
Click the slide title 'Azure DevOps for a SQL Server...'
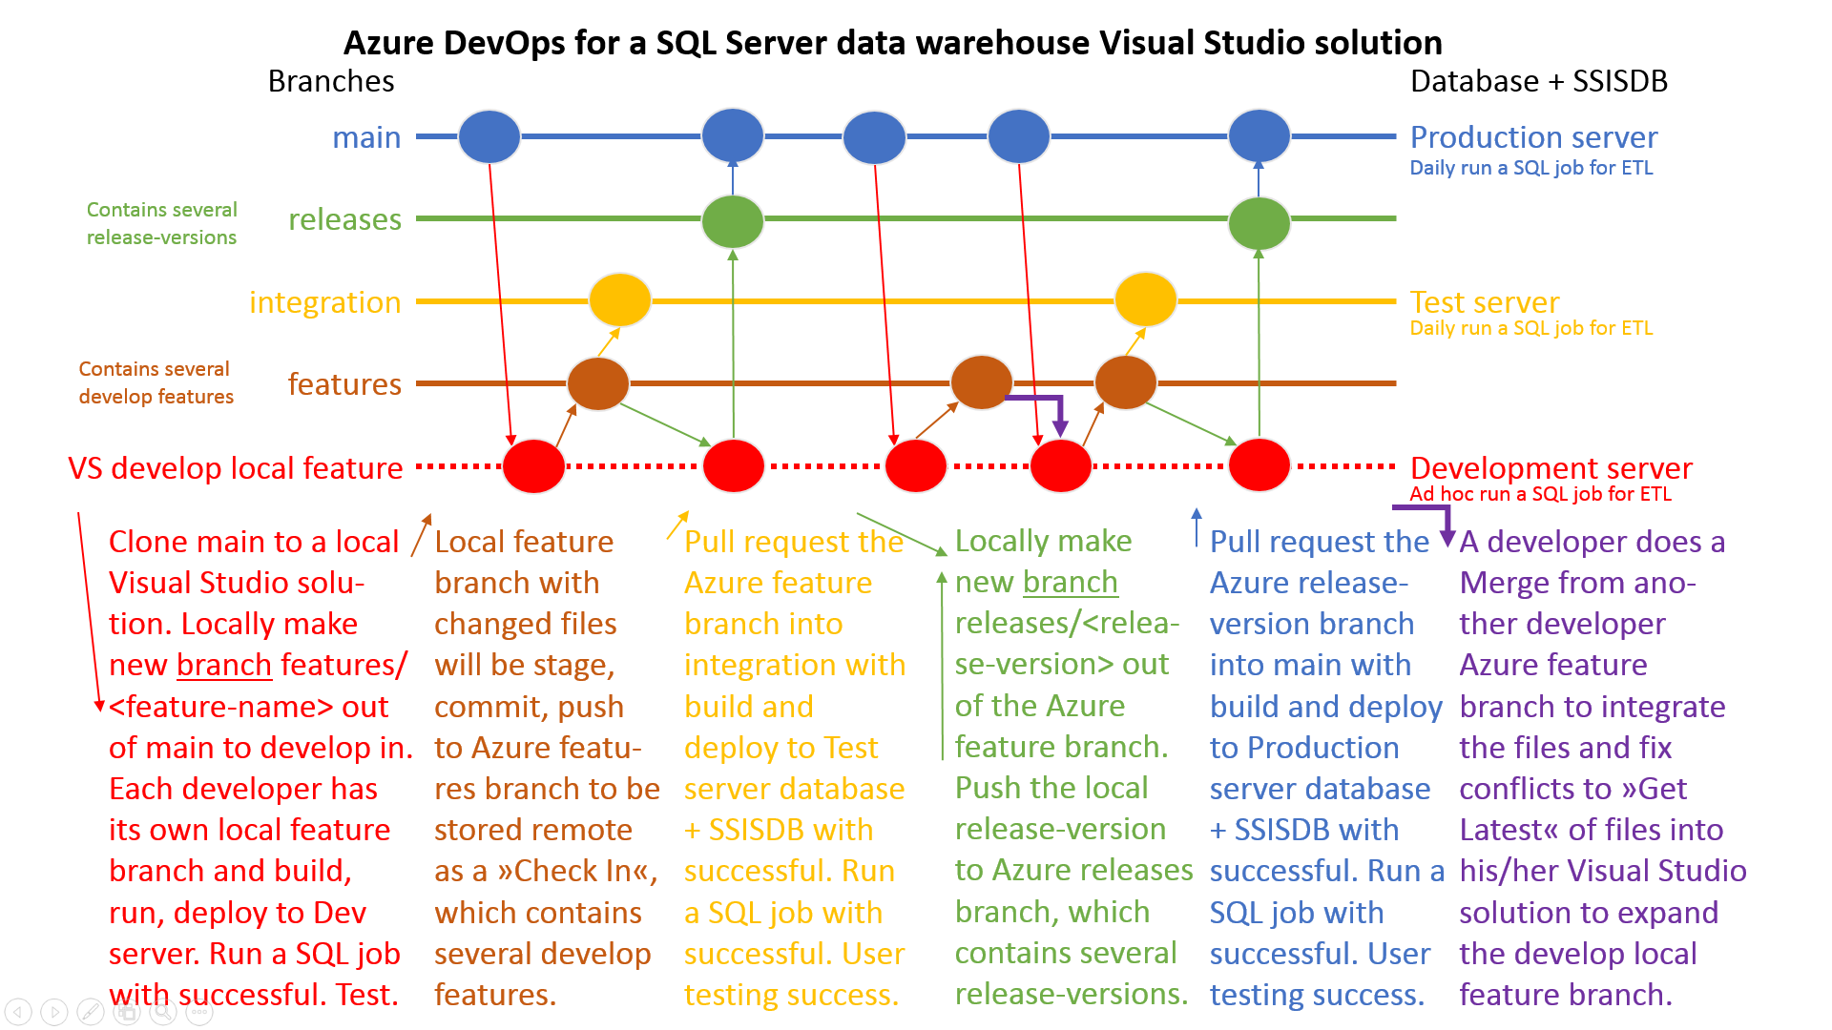[x=892, y=43]
